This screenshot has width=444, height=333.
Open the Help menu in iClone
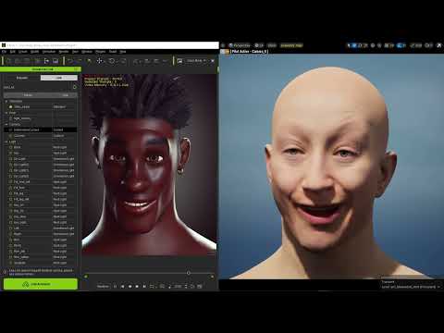[123, 52]
